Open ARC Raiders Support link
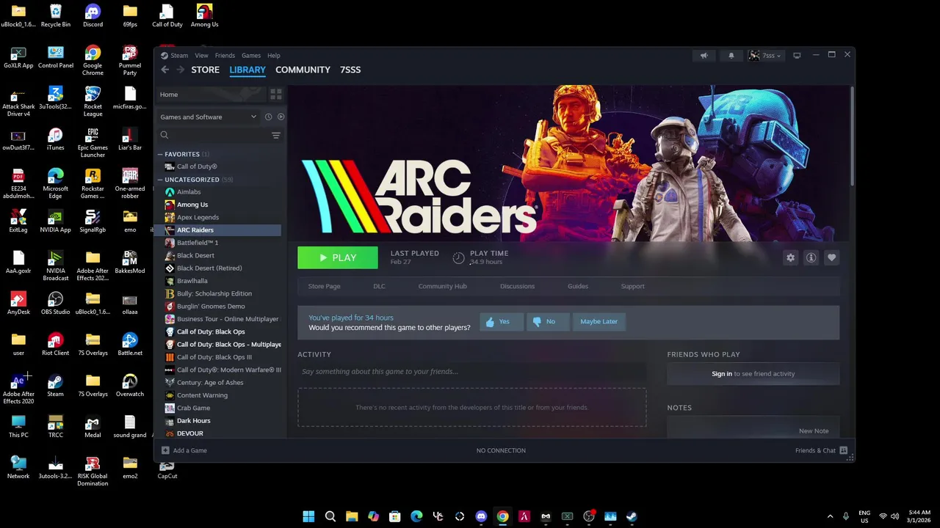The height and width of the screenshot is (528, 940). tap(632, 286)
